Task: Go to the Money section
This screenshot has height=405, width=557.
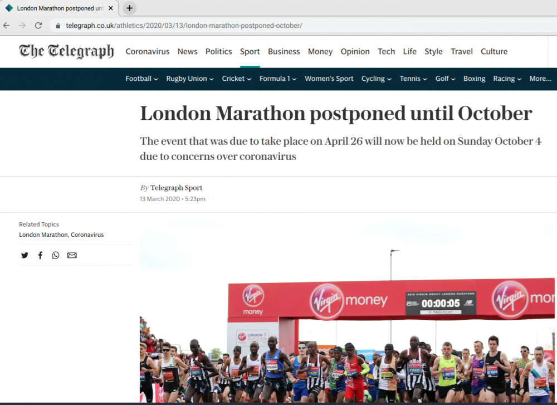Action: coord(320,51)
